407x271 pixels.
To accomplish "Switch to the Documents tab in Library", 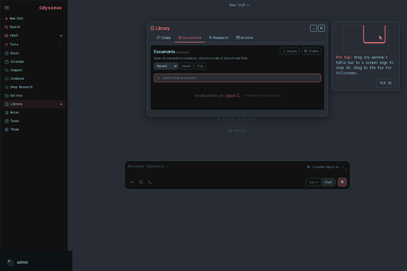I will [x=190, y=38].
